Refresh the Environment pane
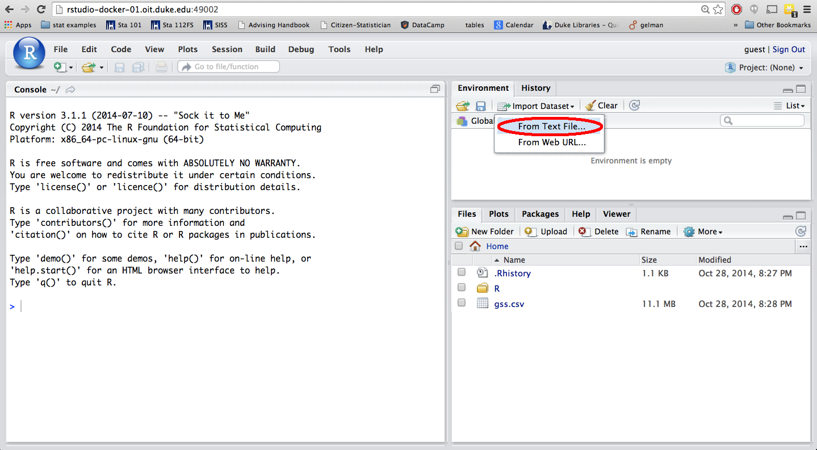 point(635,105)
